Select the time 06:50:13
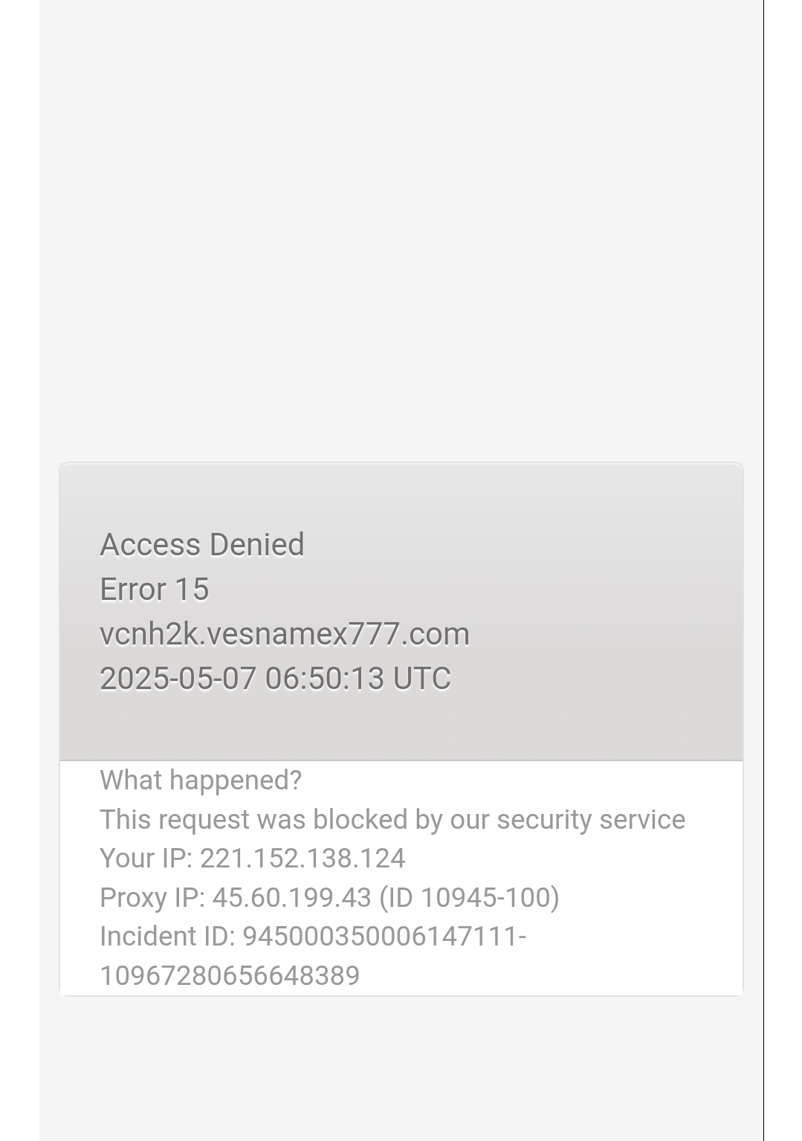The height and width of the screenshot is (1141, 802). [x=325, y=679]
